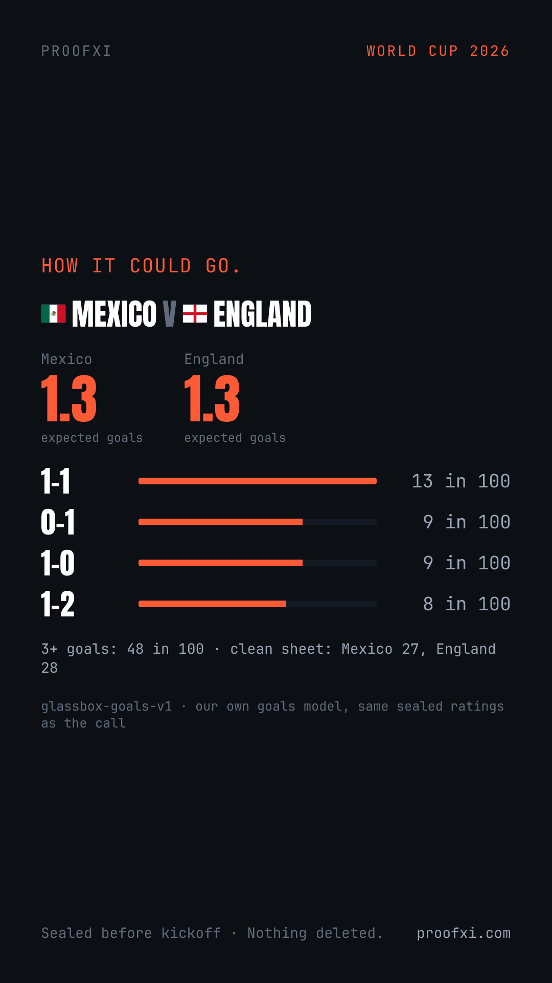
Task: Click Mexico's 1.3 expected goals figure
Action: pyautogui.click(x=69, y=399)
